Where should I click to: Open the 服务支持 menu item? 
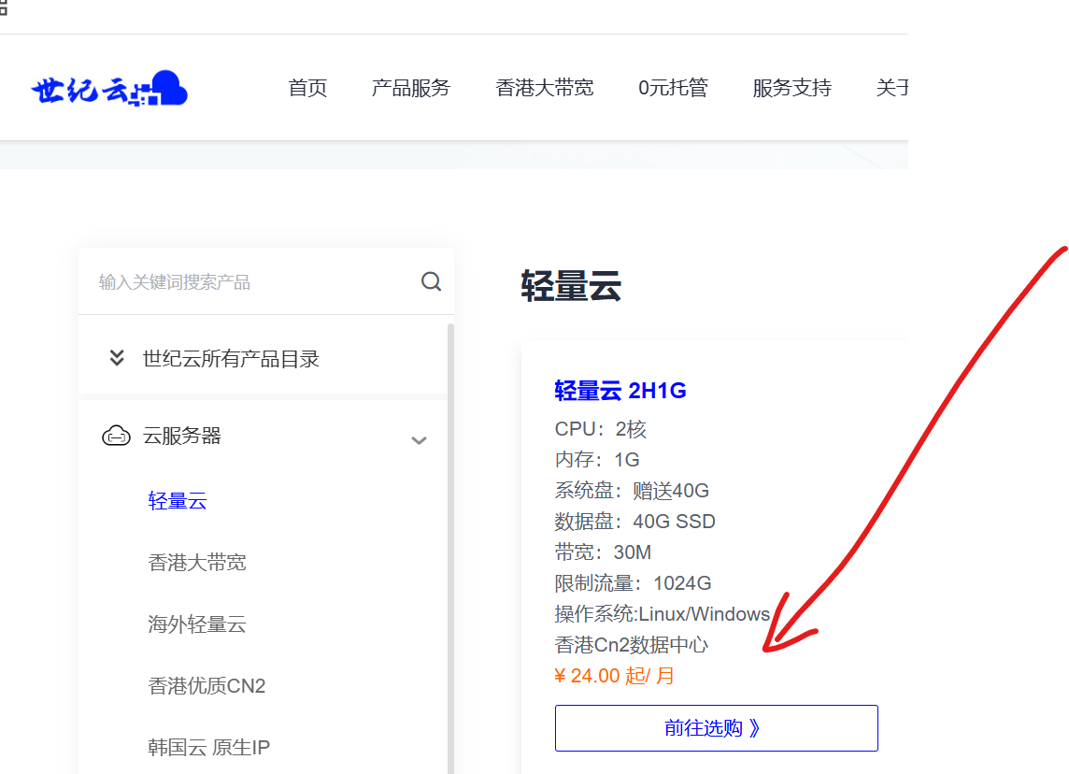pos(791,87)
